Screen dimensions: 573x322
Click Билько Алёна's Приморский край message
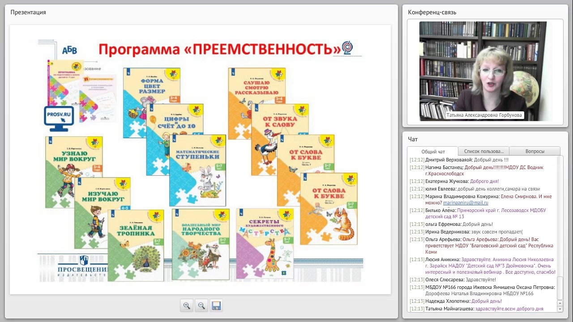coord(483,213)
